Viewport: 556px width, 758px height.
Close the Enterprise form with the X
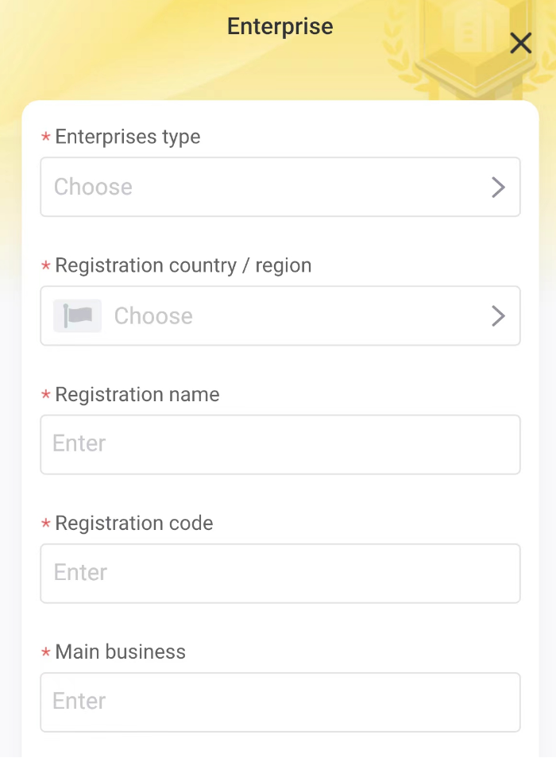[520, 43]
